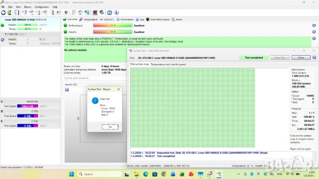Click the D: free space usage bar
The image size is (319, 179).
pos(28,116)
